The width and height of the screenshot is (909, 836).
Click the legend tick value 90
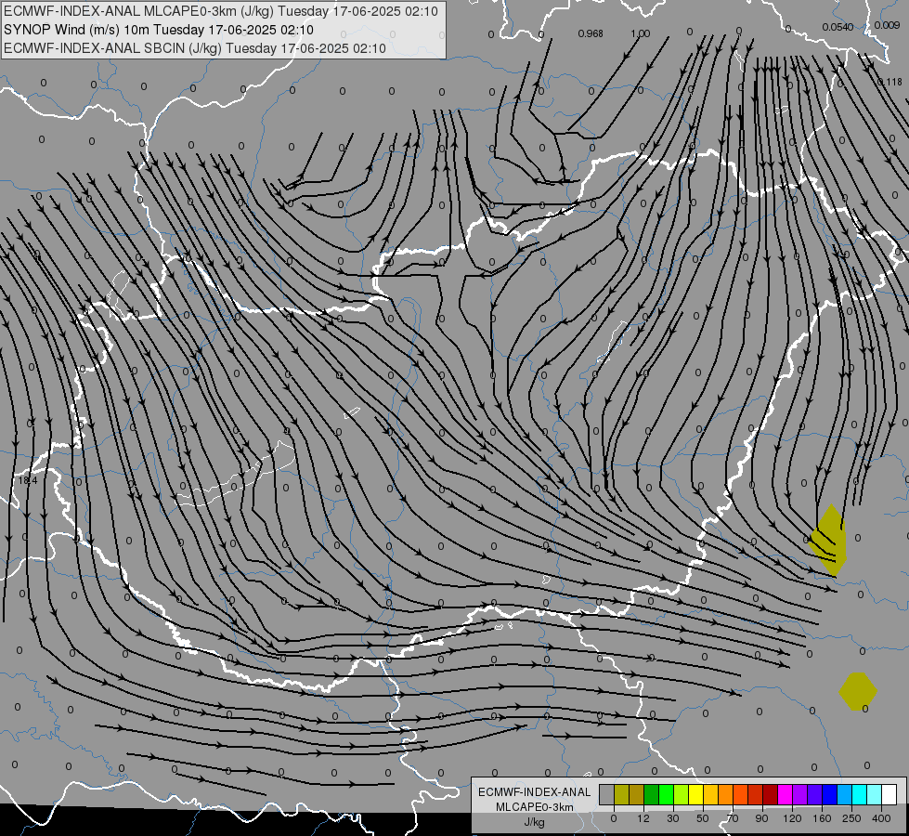pyautogui.click(x=761, y=818)
